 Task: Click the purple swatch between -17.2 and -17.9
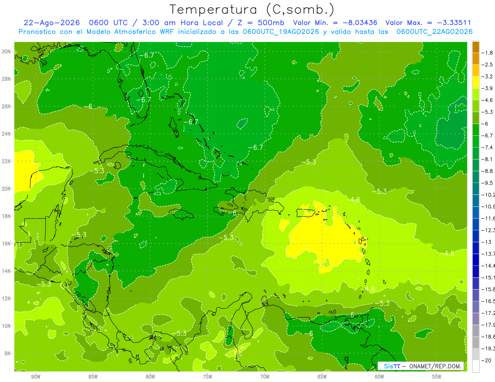point(476,319)
